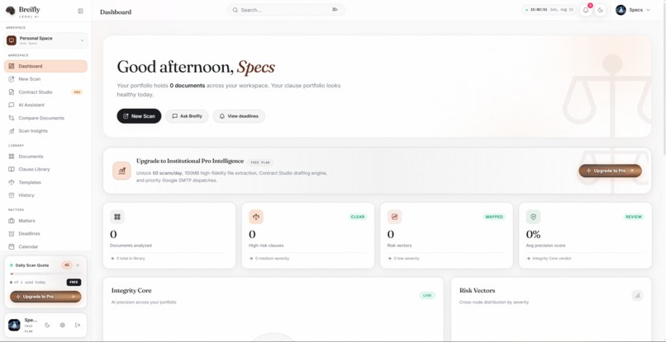Dismiss the Daily Scan Quota card

(x=78, y=265)
